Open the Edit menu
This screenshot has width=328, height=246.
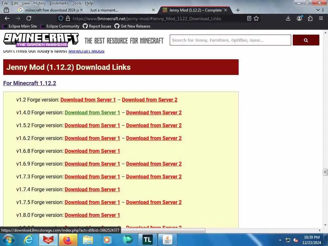(14, 3)
